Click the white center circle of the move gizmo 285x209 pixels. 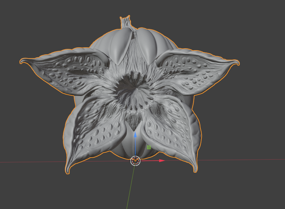pyautogui.click(x=136, y=161)
